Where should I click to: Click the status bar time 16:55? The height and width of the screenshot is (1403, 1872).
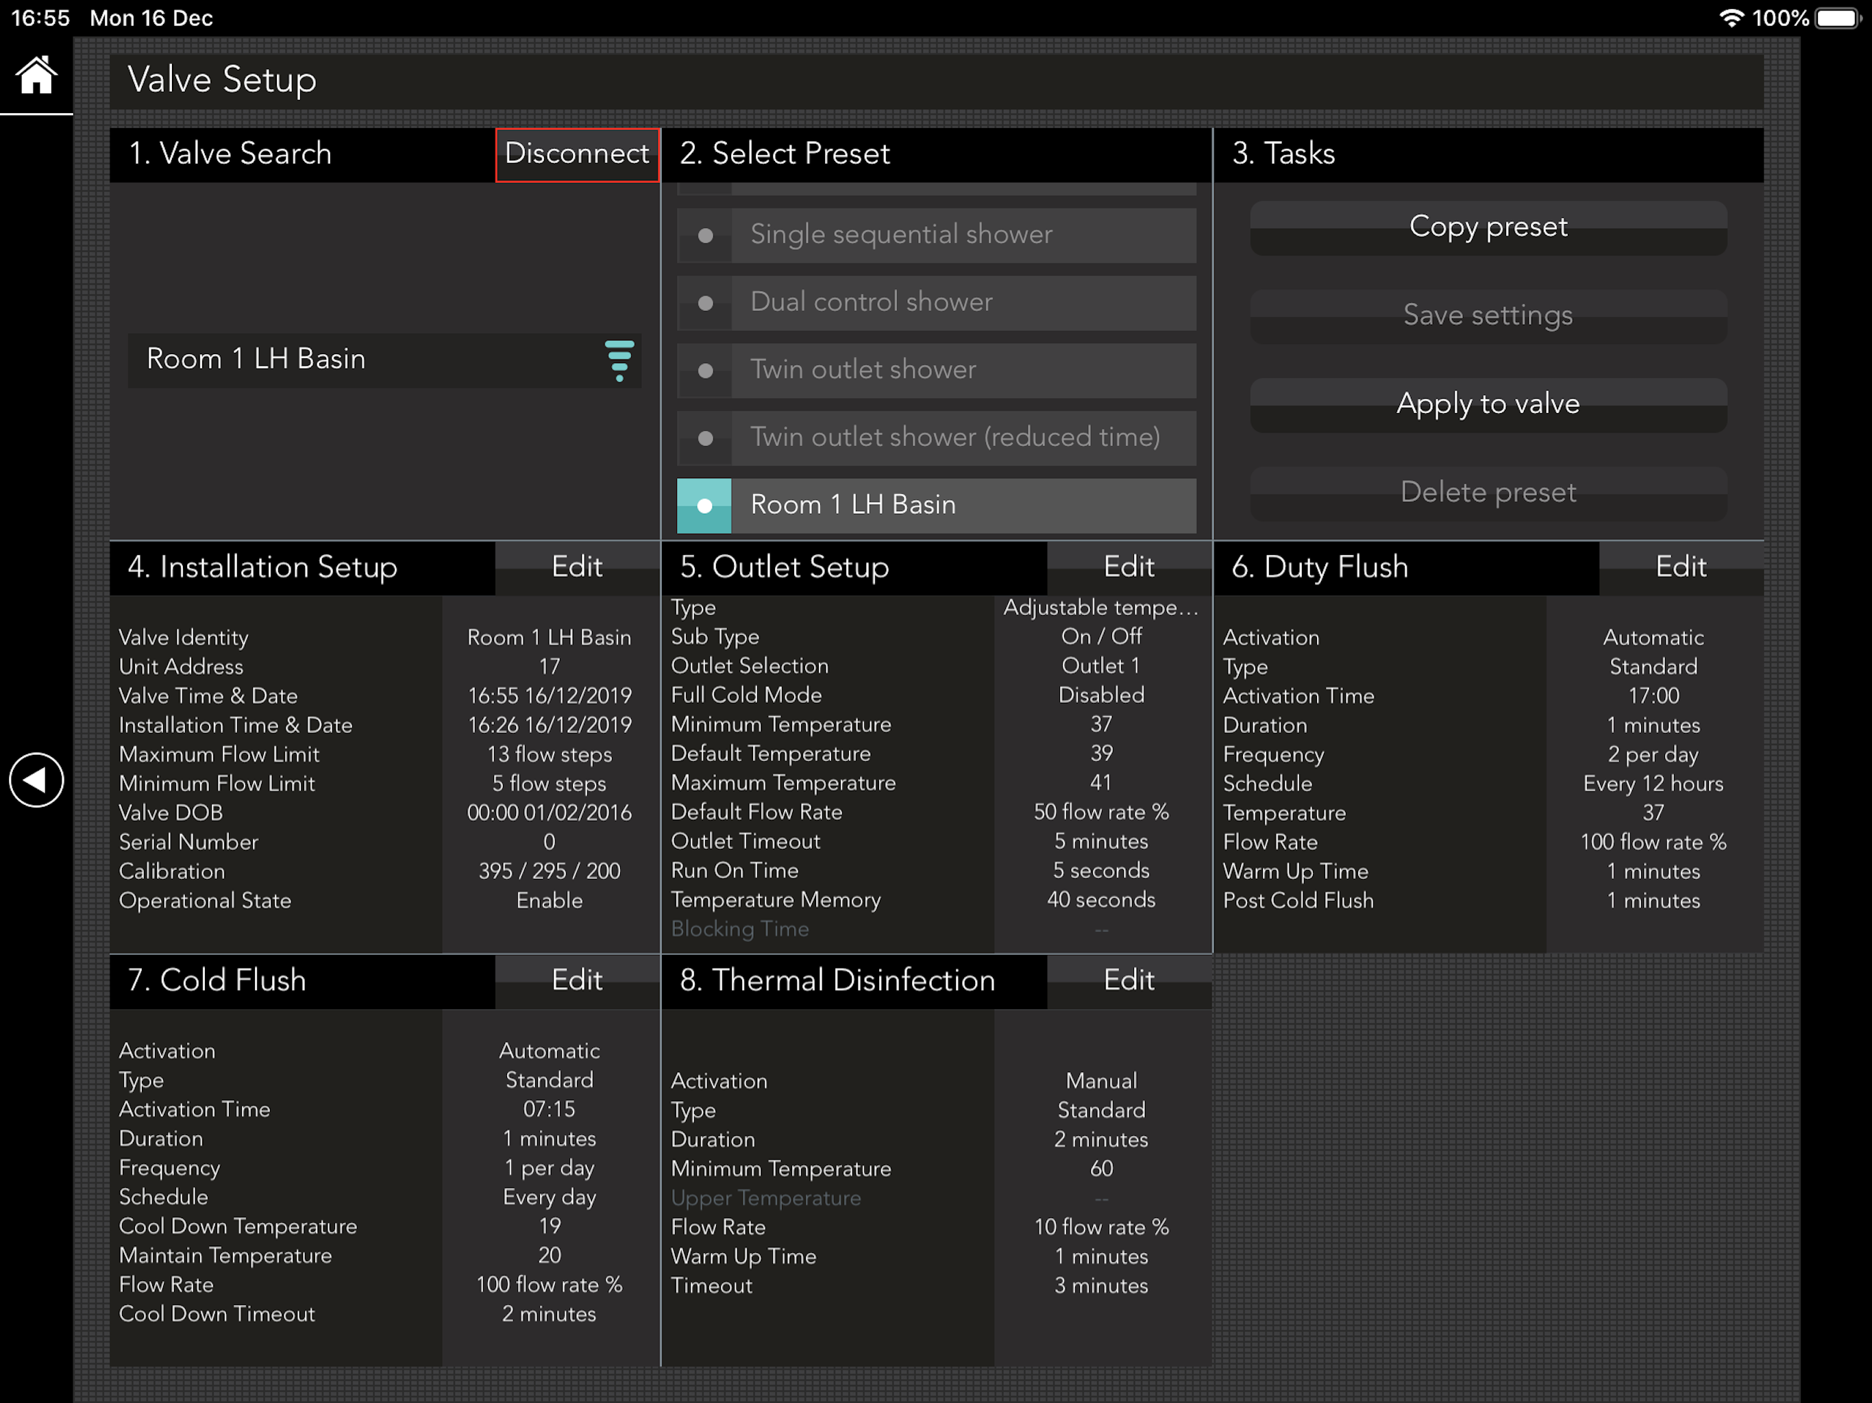click(x=40, y=18)
